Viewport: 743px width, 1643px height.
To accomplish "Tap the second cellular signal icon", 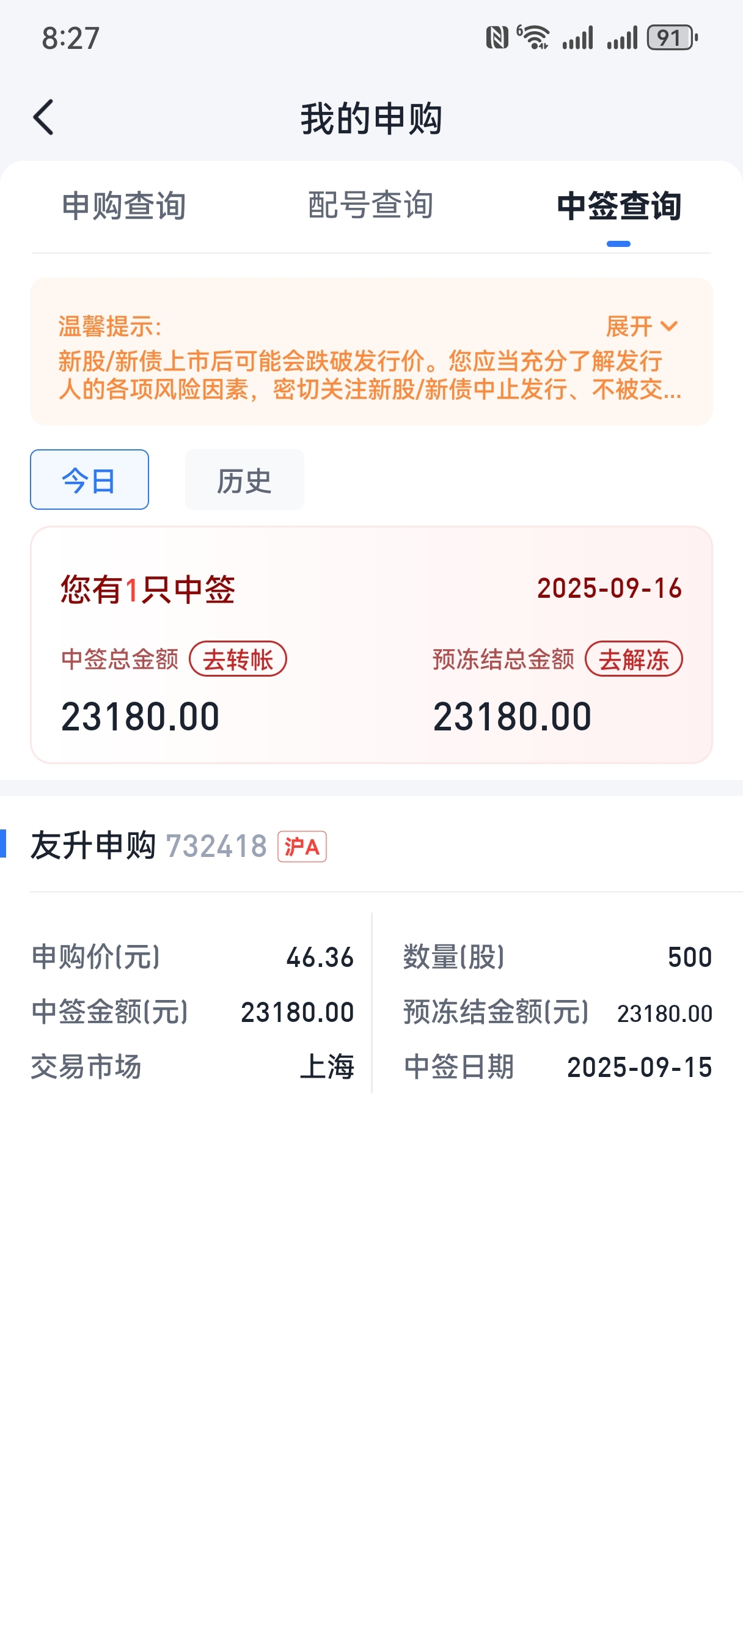I will [623, 38].
